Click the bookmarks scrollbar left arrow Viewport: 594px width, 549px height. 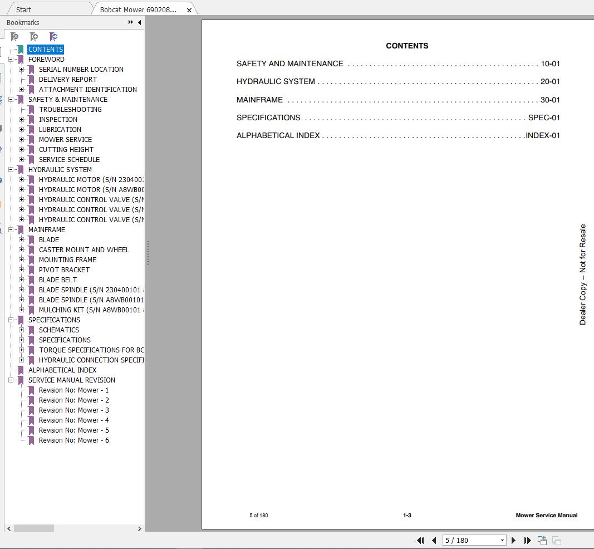[9, 528]
